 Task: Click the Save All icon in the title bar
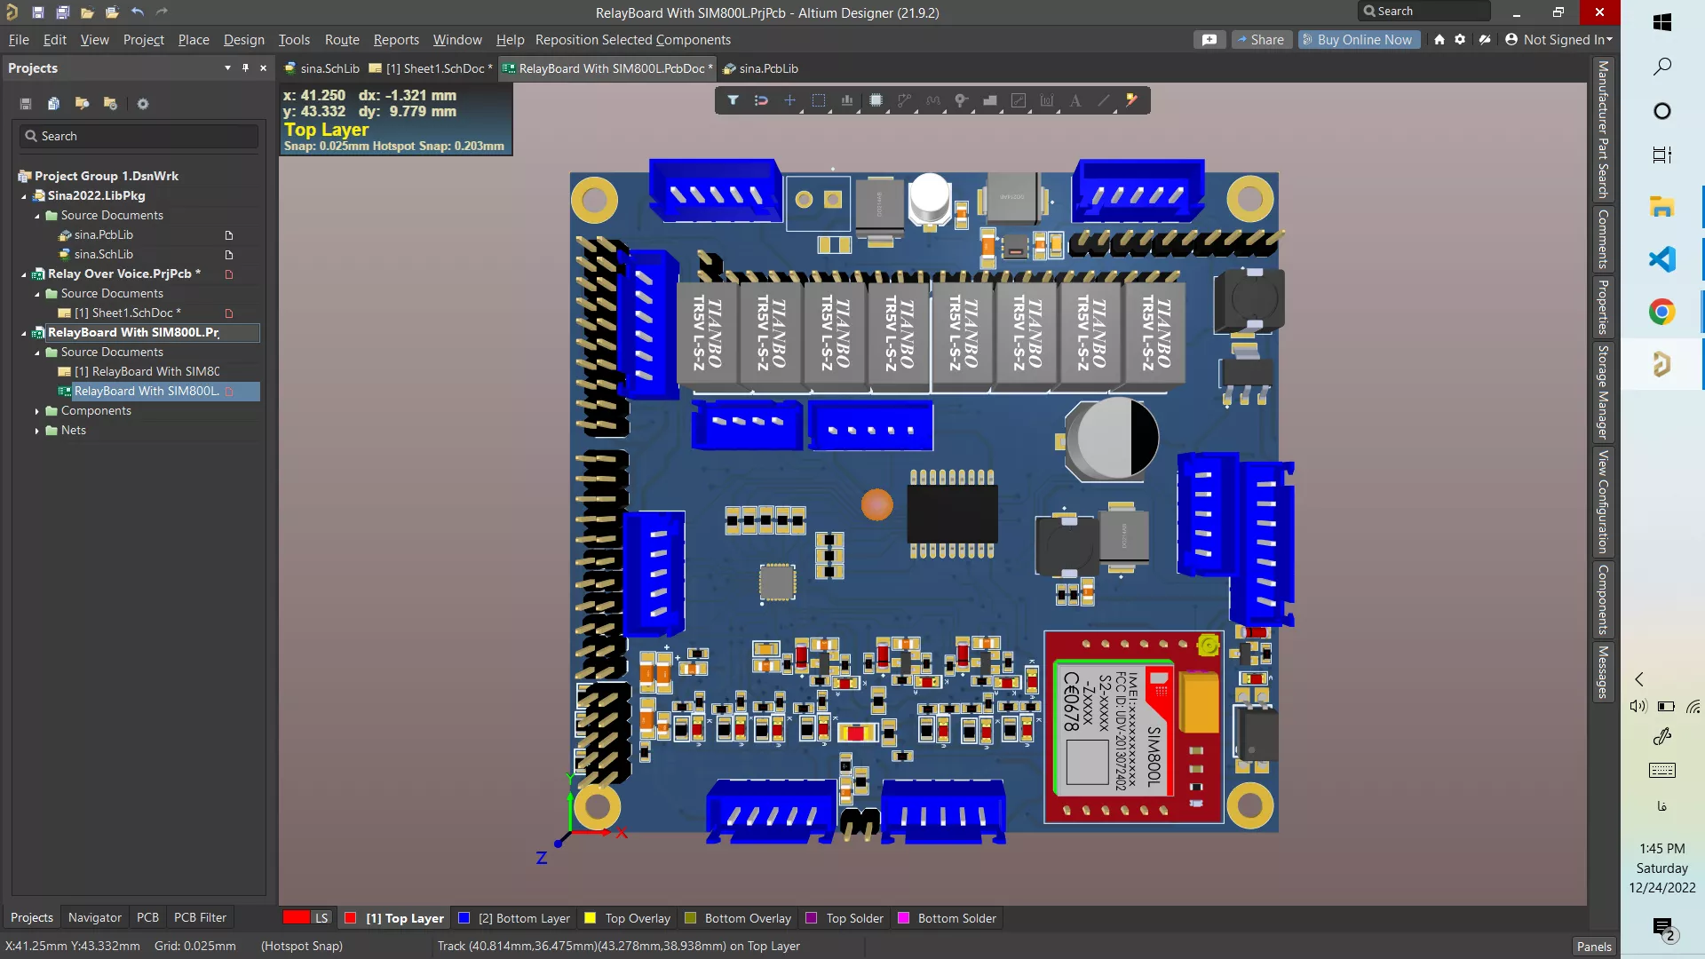(x=62, y=12)
